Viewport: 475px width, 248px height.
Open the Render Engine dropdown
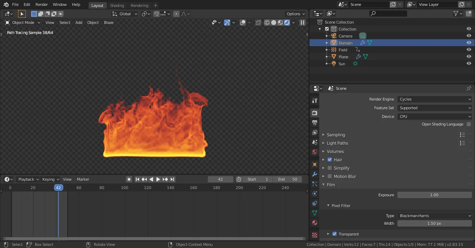coord(434,99)
